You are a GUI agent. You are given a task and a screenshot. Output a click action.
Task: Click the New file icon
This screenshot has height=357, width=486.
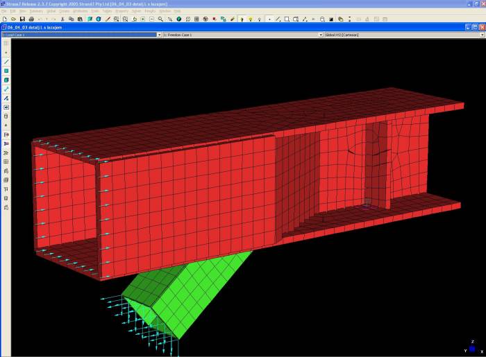5,19
